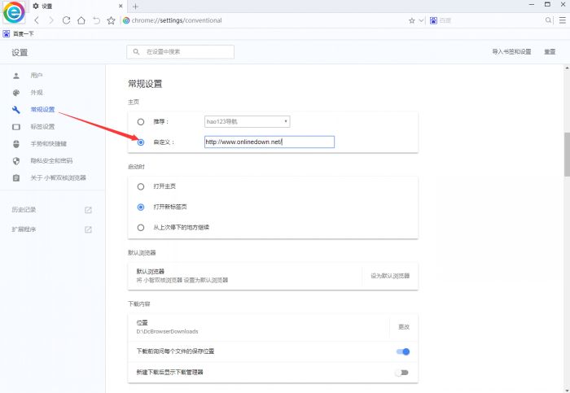Select the 设置 tab
Image resolution: width=570 pixels, height=393 pixels.
tap(78, 7)
